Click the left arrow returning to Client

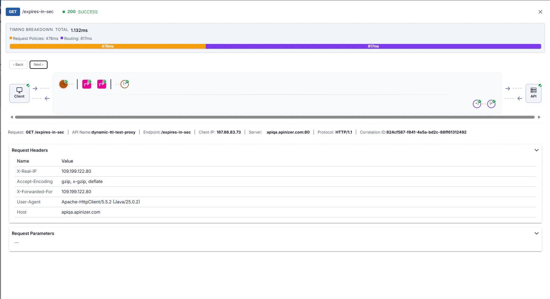[47, 98]
